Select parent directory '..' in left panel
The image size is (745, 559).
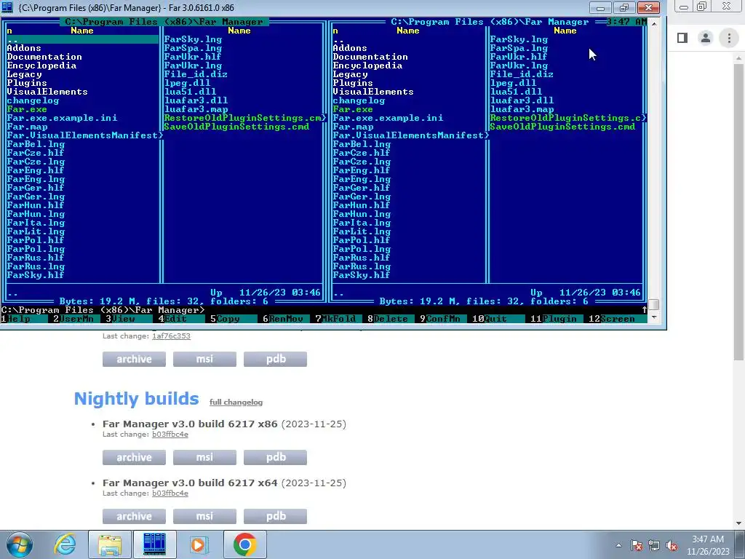[83, 39]
